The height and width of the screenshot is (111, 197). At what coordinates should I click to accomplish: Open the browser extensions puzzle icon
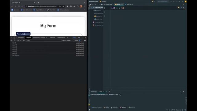(x=74, y=6)
